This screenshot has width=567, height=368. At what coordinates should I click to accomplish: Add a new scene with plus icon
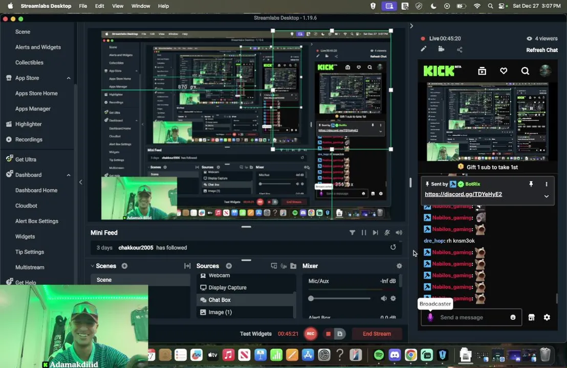click(124, 266)
